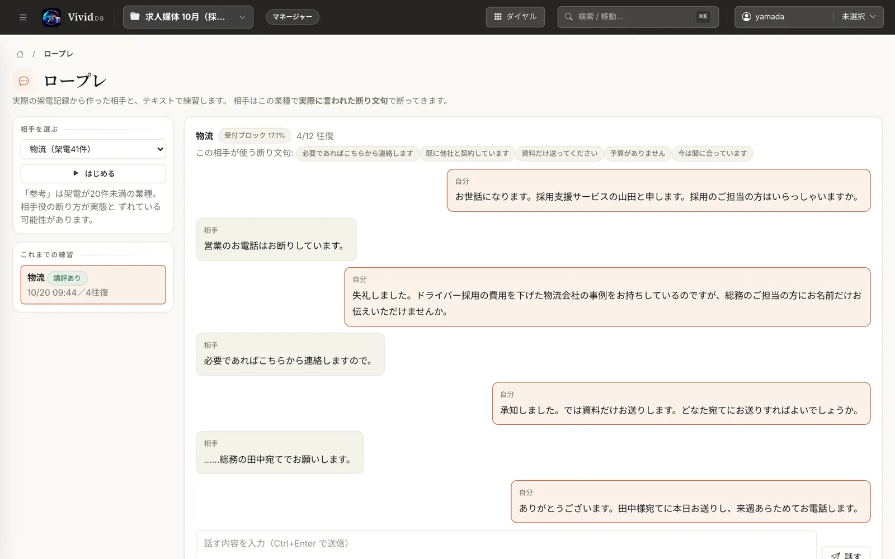Open the ダイヤル button
The height and width of the screenshot is (559, 895).
[515, 17]
